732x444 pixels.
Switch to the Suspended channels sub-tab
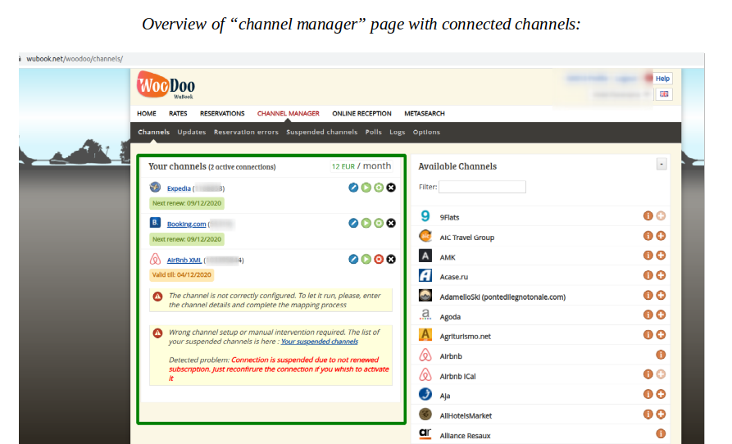pyautogui.click(x=321, y=132)
